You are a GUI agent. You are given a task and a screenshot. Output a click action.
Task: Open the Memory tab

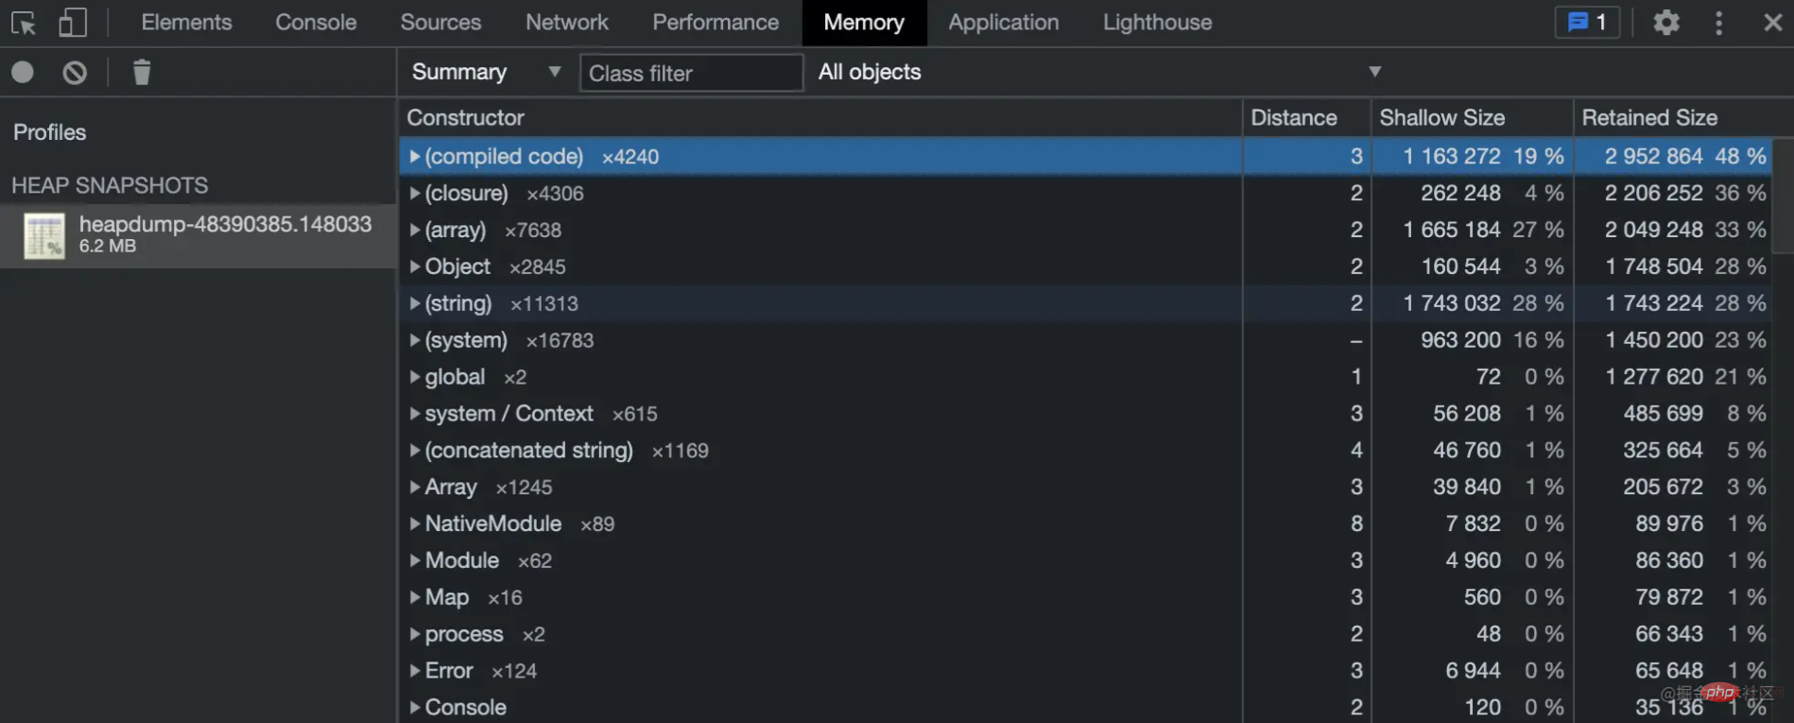(864, 23)
